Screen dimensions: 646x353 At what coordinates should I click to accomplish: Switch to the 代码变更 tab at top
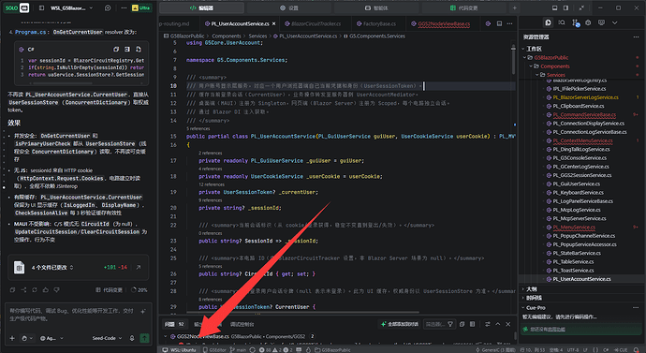point(464,7)
